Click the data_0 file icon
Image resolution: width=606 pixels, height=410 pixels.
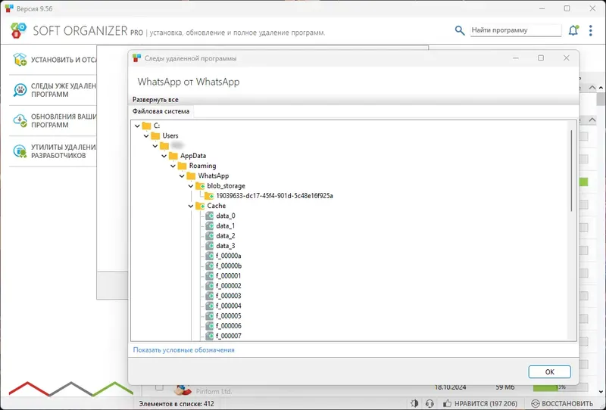click(x=210, y=216)
